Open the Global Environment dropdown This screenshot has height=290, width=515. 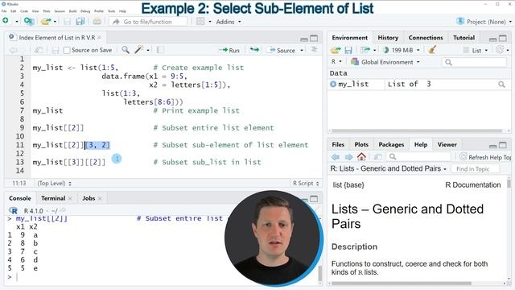(385, 62)
